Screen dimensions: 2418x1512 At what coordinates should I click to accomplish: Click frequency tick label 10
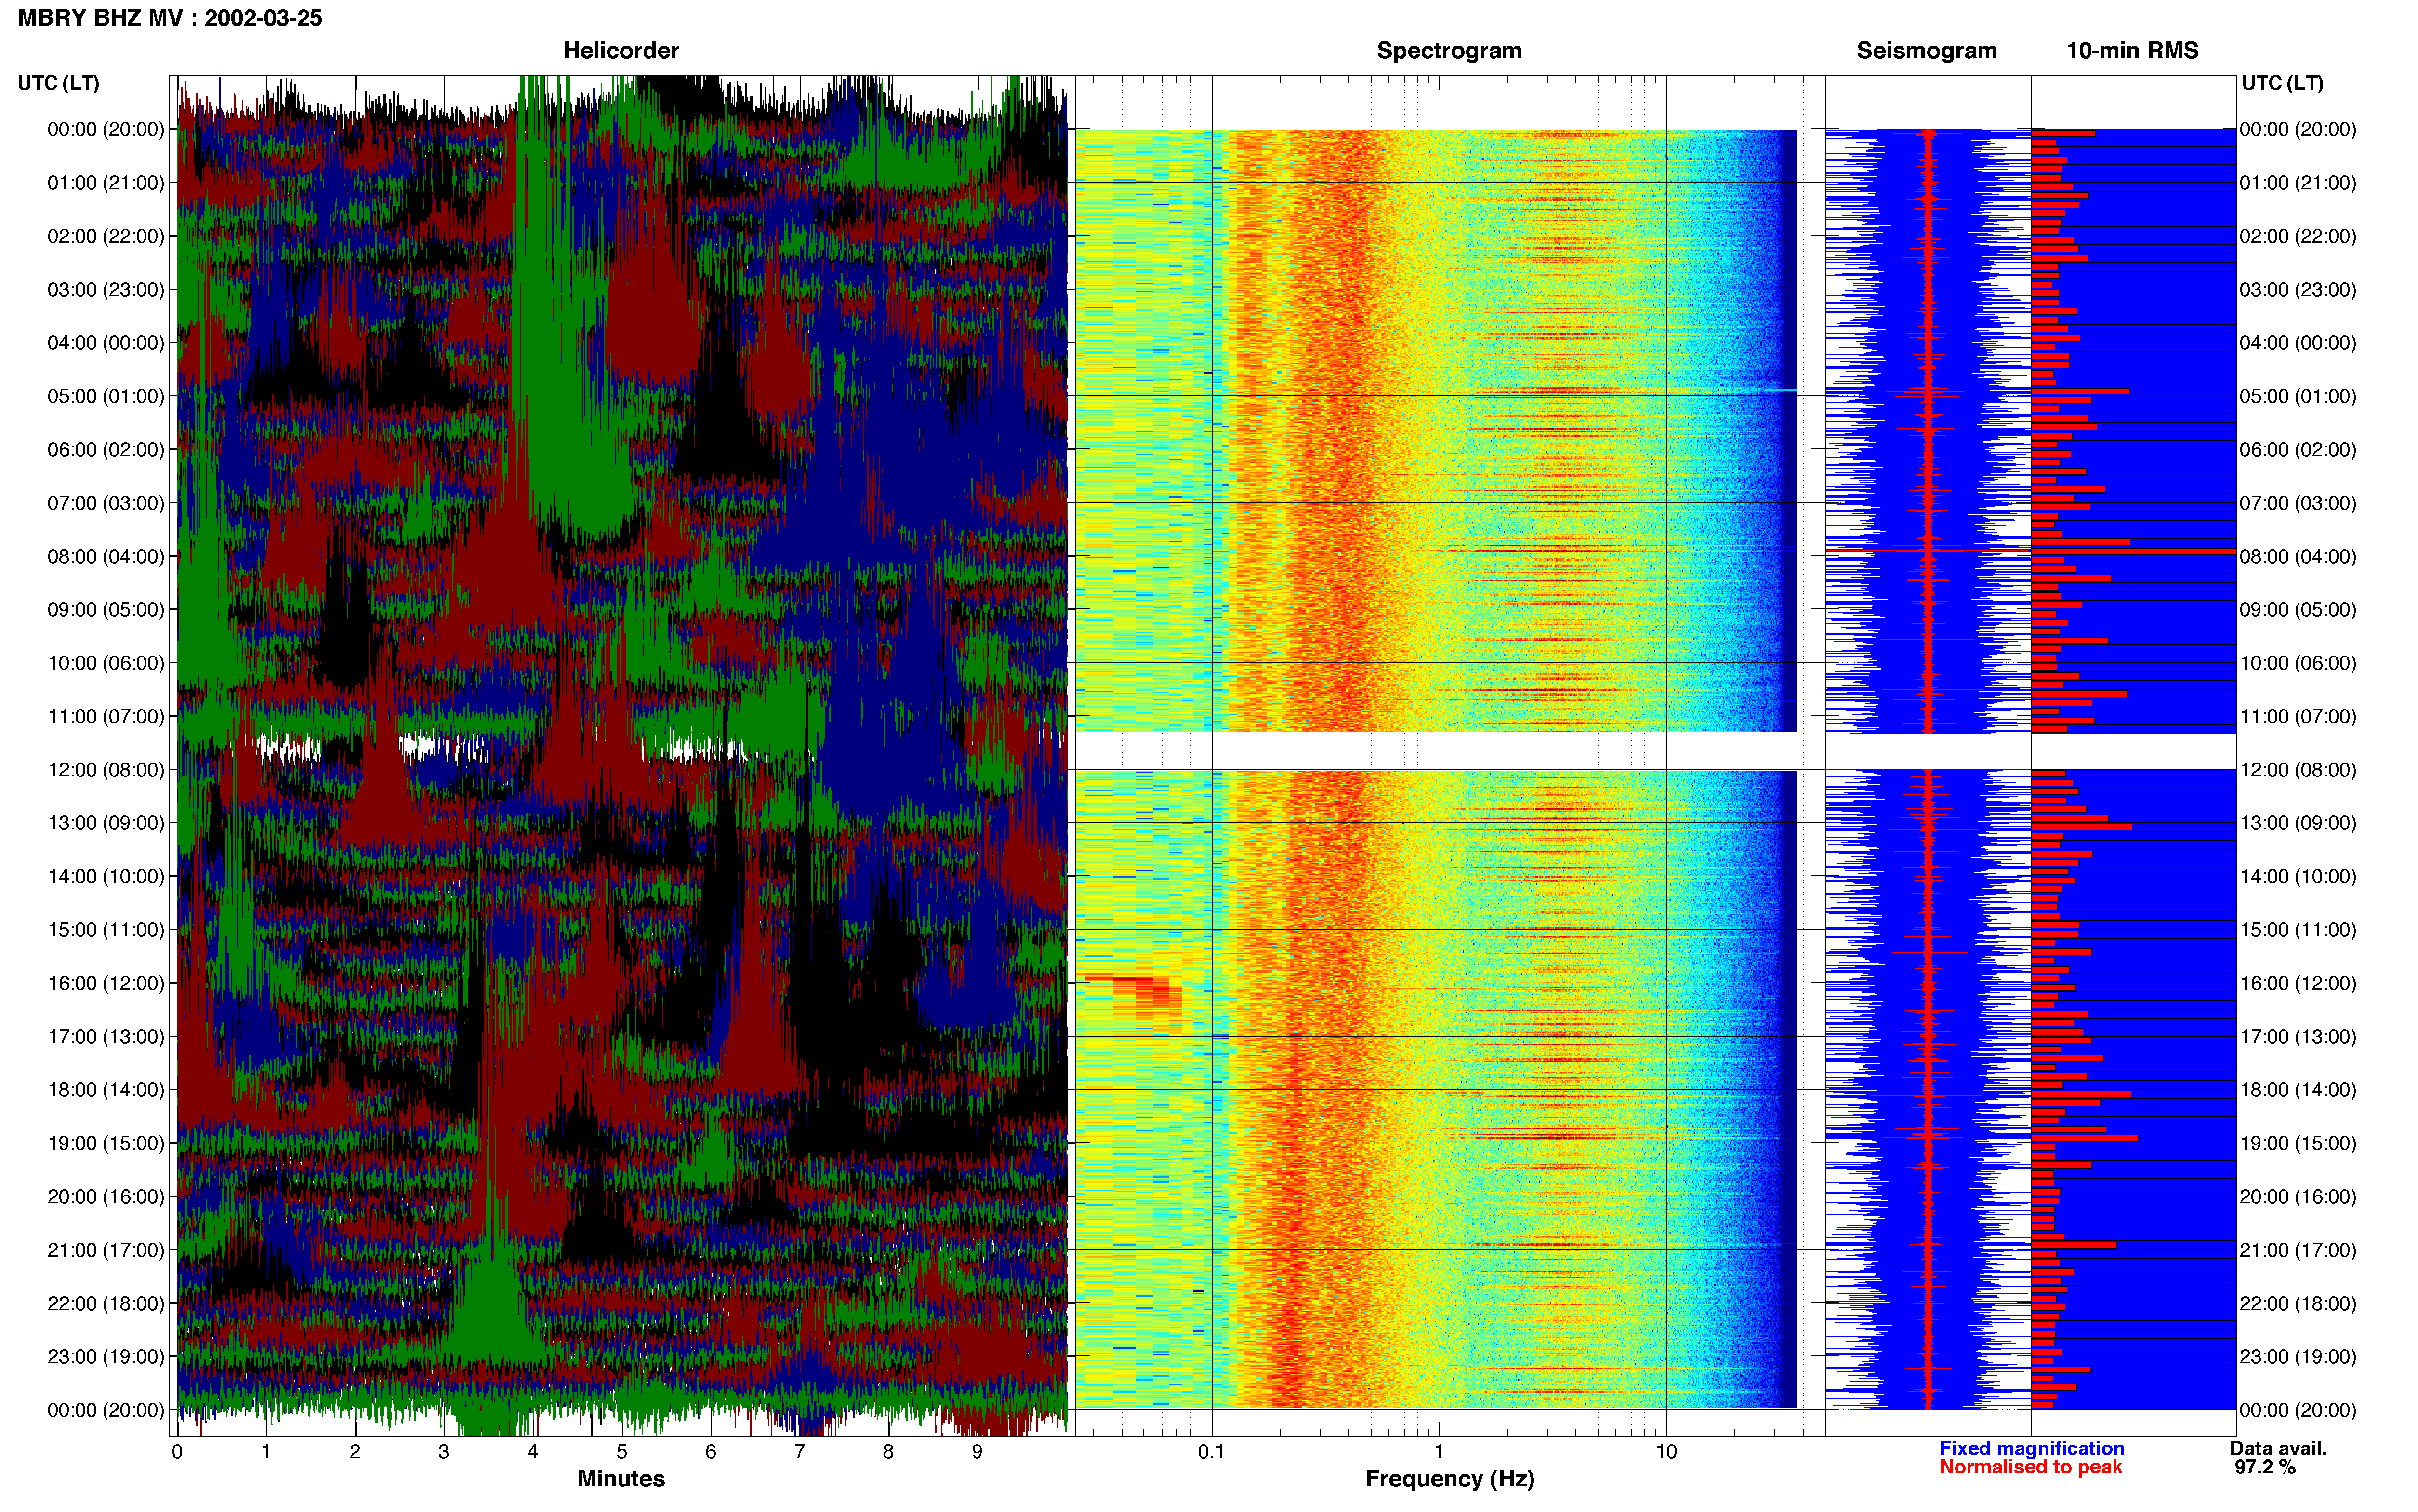(1666, 1452)
